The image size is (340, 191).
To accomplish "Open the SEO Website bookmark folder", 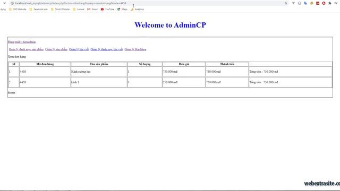I will (x=18, y=10).
